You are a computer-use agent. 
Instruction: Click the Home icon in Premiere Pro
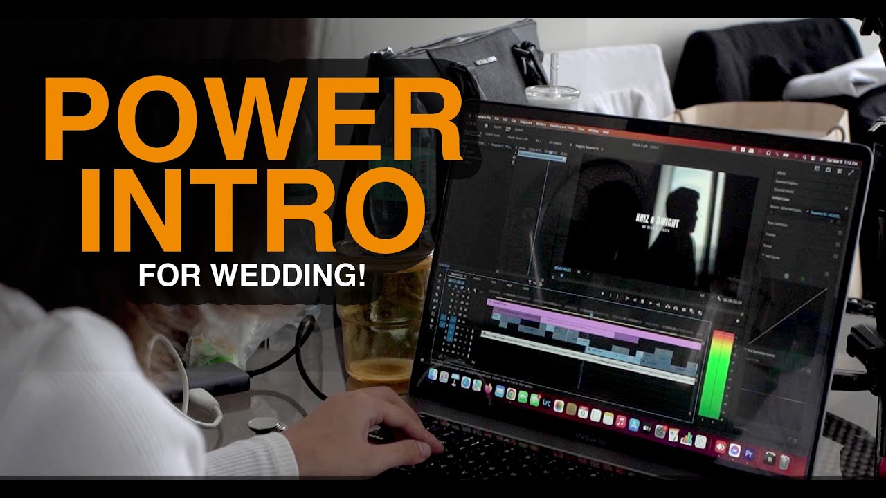tap(486, 126)
